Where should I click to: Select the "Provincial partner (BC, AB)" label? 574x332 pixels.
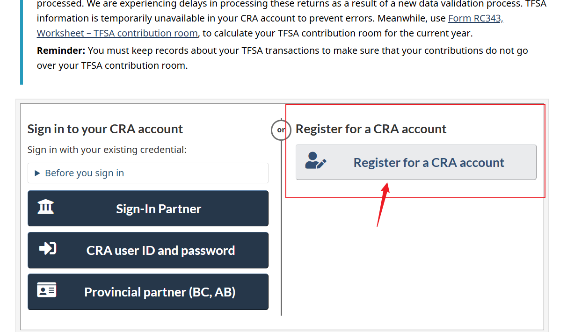[160, 292]
